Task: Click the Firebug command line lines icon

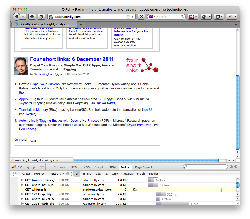Action: [42, 167]
